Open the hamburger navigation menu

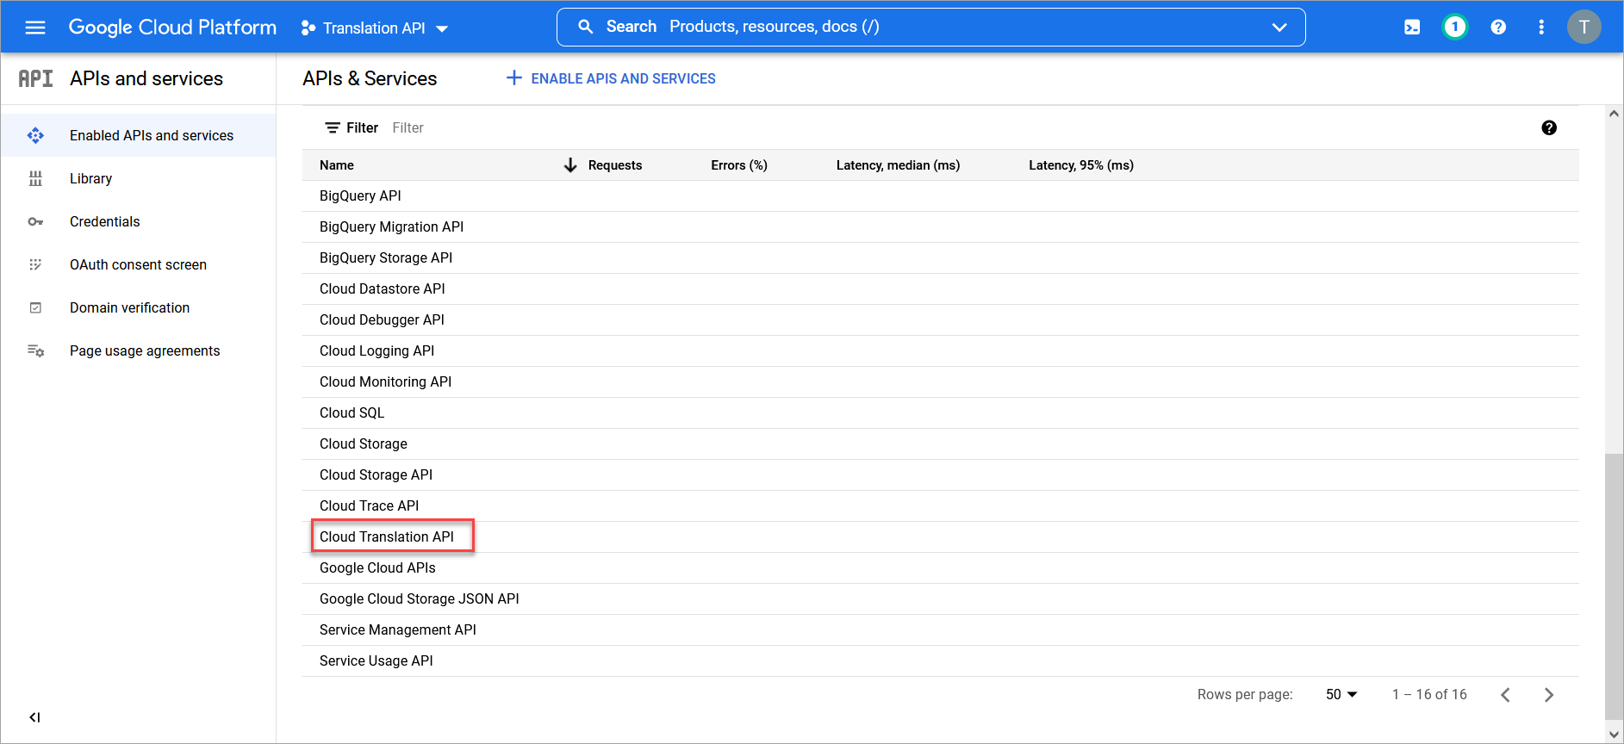pyautogui.click(x=35, y=28)
